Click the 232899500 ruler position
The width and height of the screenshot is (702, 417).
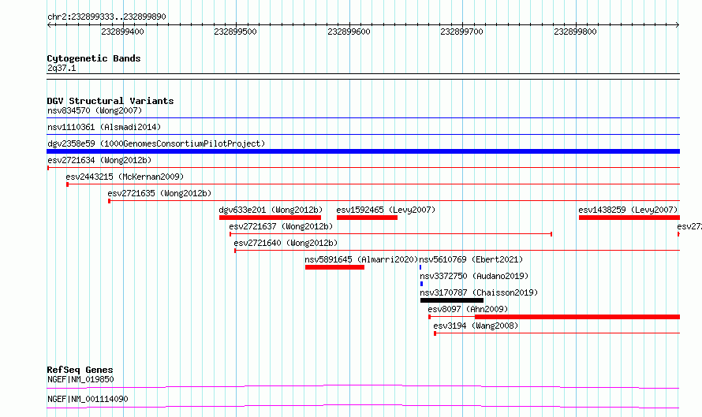[236, 32]
